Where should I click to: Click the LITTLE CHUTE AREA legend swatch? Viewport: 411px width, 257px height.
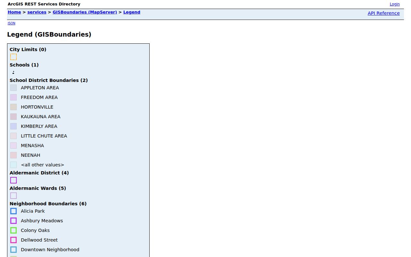(x=13, y=136)
